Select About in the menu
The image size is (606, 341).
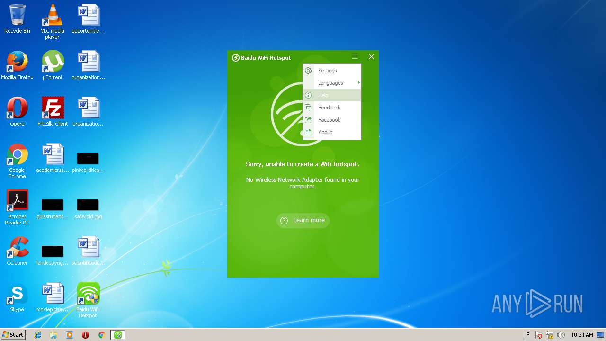click(332, 132)
